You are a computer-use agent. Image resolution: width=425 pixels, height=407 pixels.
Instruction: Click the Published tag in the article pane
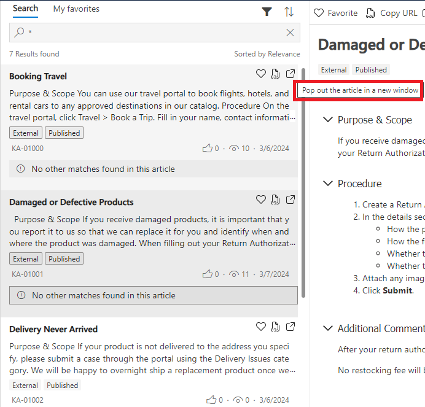371,69
